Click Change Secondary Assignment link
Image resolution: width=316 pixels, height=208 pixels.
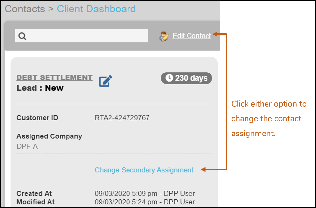[144, 170]
